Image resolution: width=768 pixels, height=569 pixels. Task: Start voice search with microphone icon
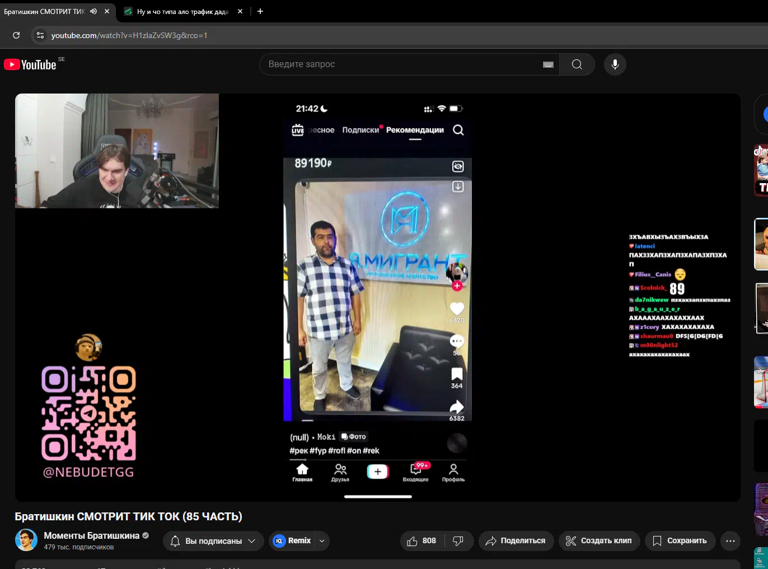coord(615,64)
